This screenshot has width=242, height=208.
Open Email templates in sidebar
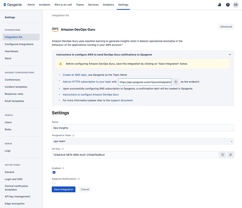click(14, 101)
